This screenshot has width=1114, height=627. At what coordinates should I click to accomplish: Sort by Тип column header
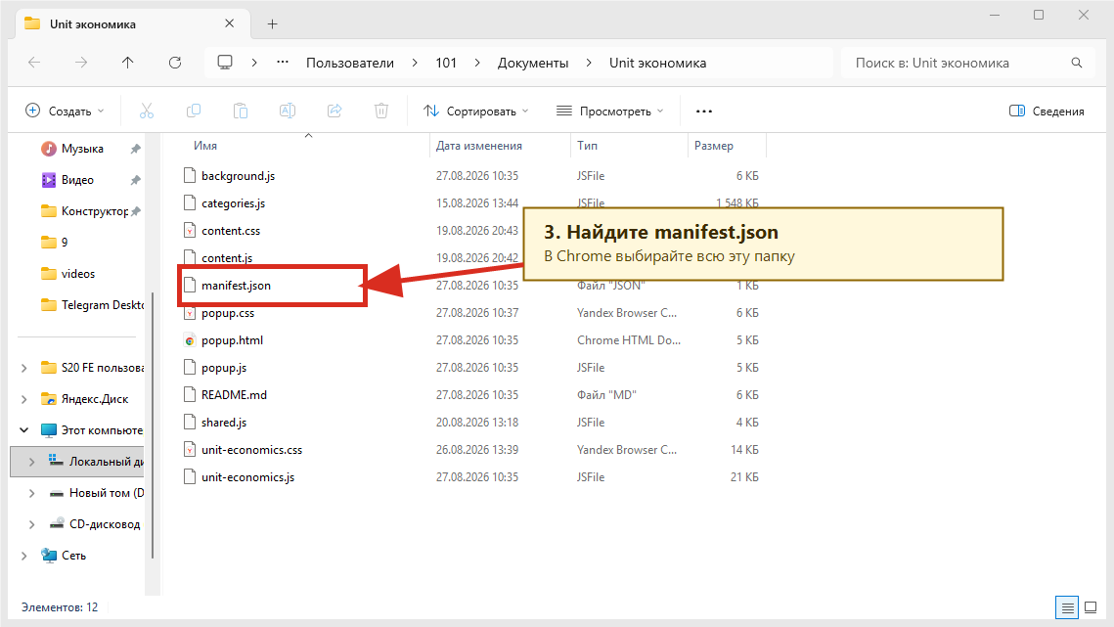tap(587, 145)
